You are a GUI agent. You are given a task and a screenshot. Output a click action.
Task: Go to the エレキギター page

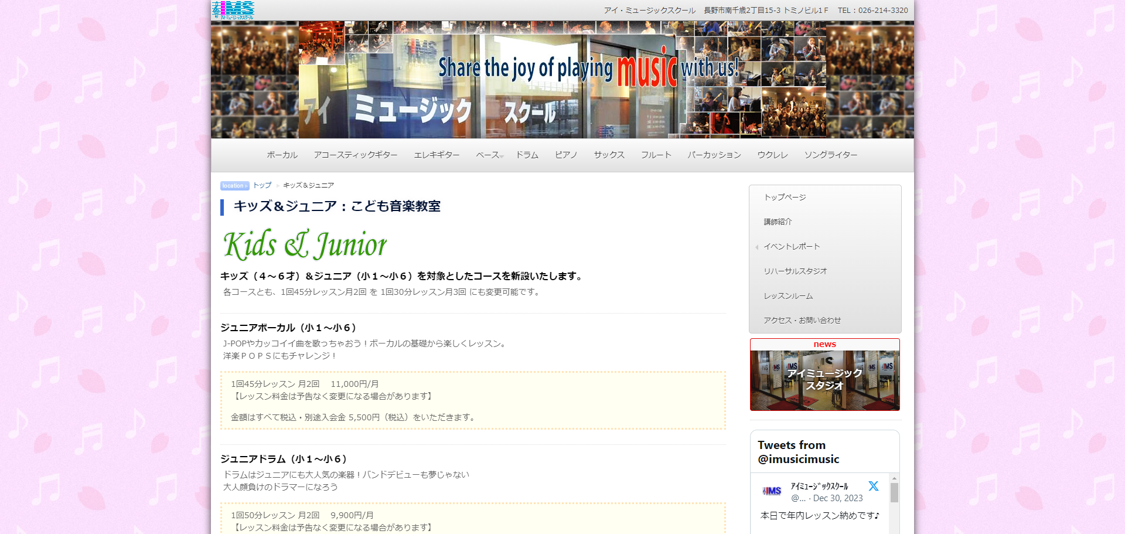437,155
